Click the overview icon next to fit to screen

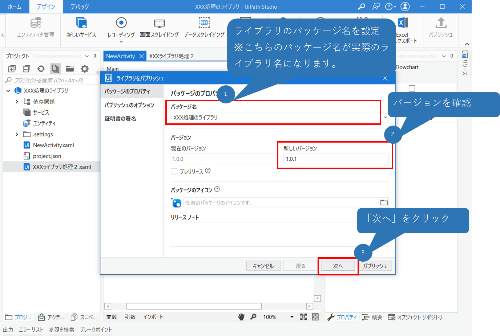click(315, 317)
